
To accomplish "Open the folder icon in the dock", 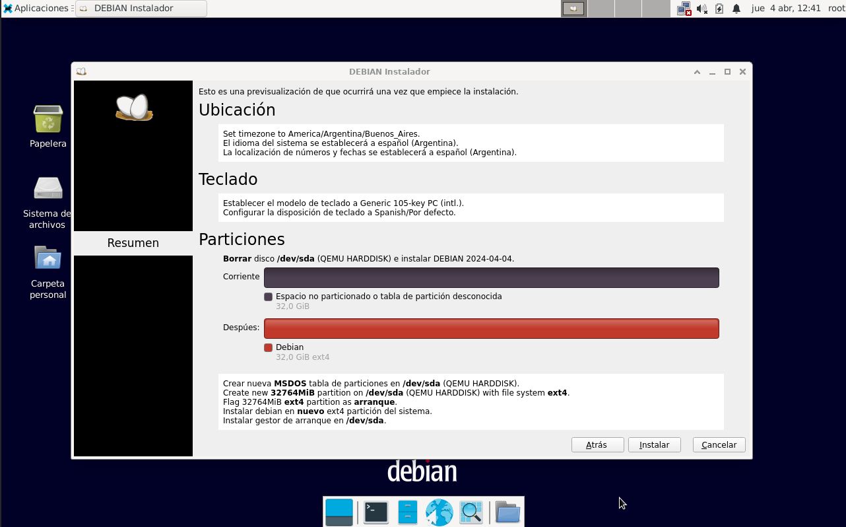I will pyautogui.click(x=507, y=512).
